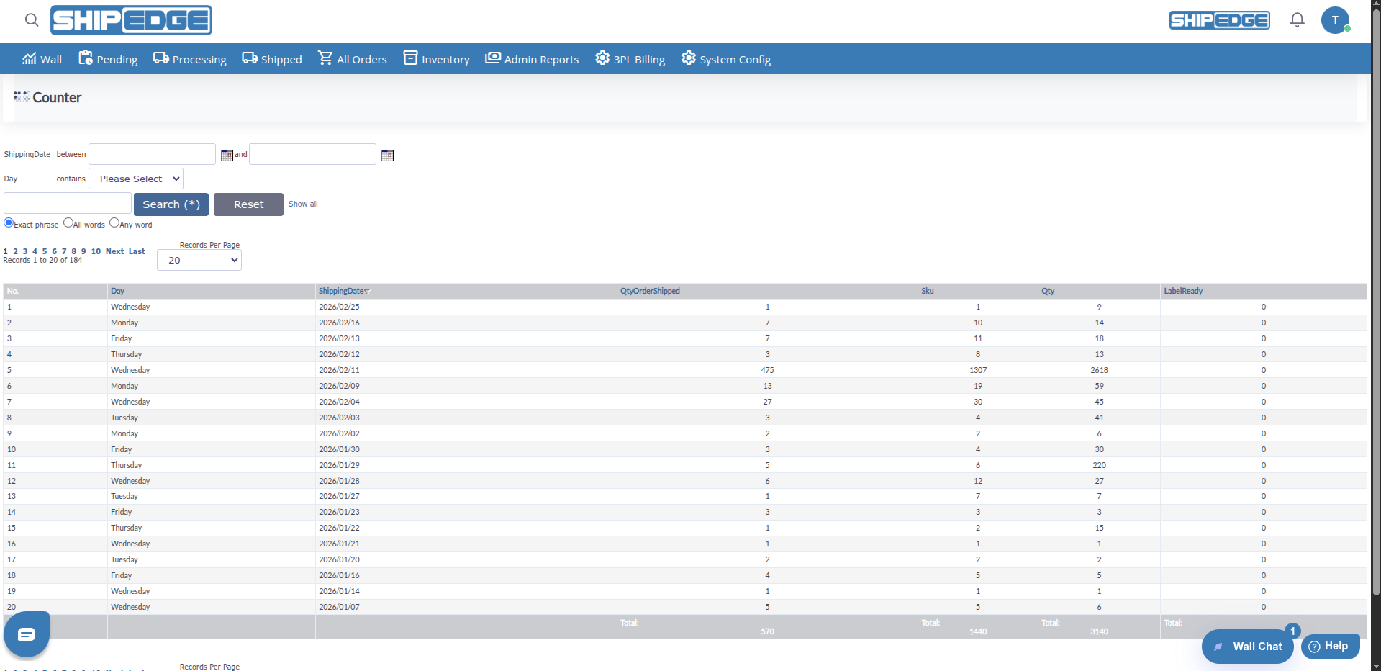The width and height of the screenshot is (1381, 671).
Task: Open the start date calendar picker
Action: 227,156
